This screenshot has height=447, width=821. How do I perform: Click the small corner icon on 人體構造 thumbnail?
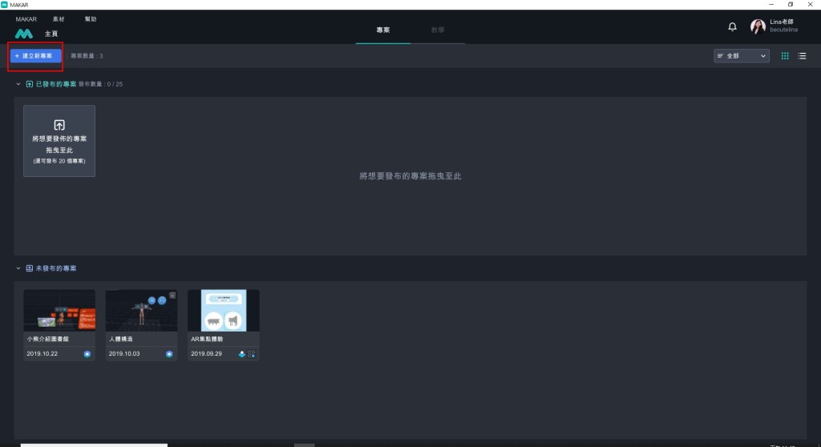[172, 295]
